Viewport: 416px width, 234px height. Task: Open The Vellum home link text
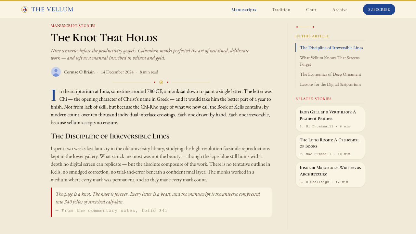[52, 9]
